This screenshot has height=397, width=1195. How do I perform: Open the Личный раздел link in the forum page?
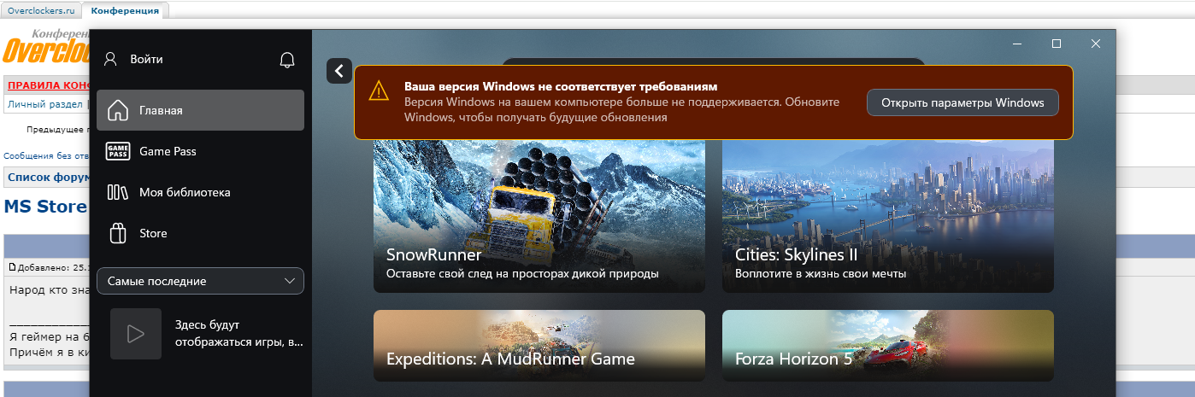tap(44, 104)
